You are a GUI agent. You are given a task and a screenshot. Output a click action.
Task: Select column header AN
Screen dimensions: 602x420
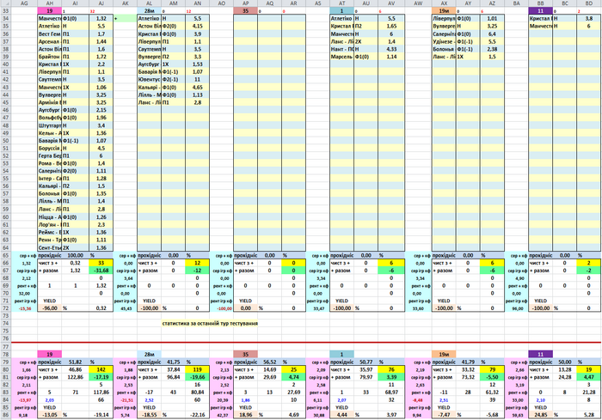197,3
